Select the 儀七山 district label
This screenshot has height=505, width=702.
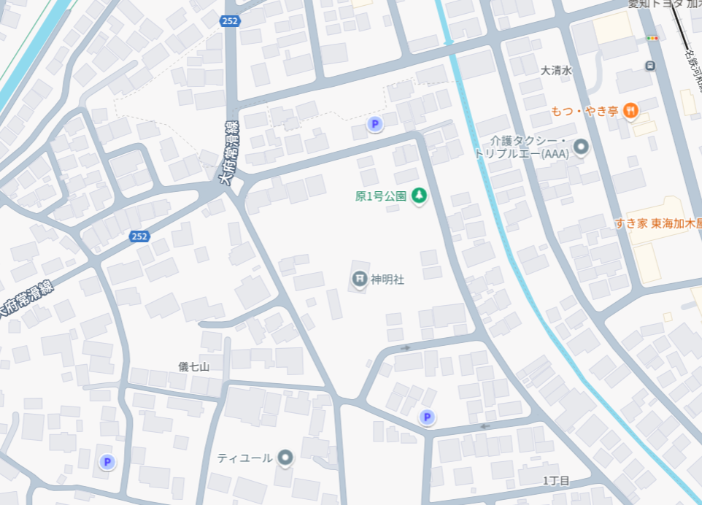tap(194, 366)
